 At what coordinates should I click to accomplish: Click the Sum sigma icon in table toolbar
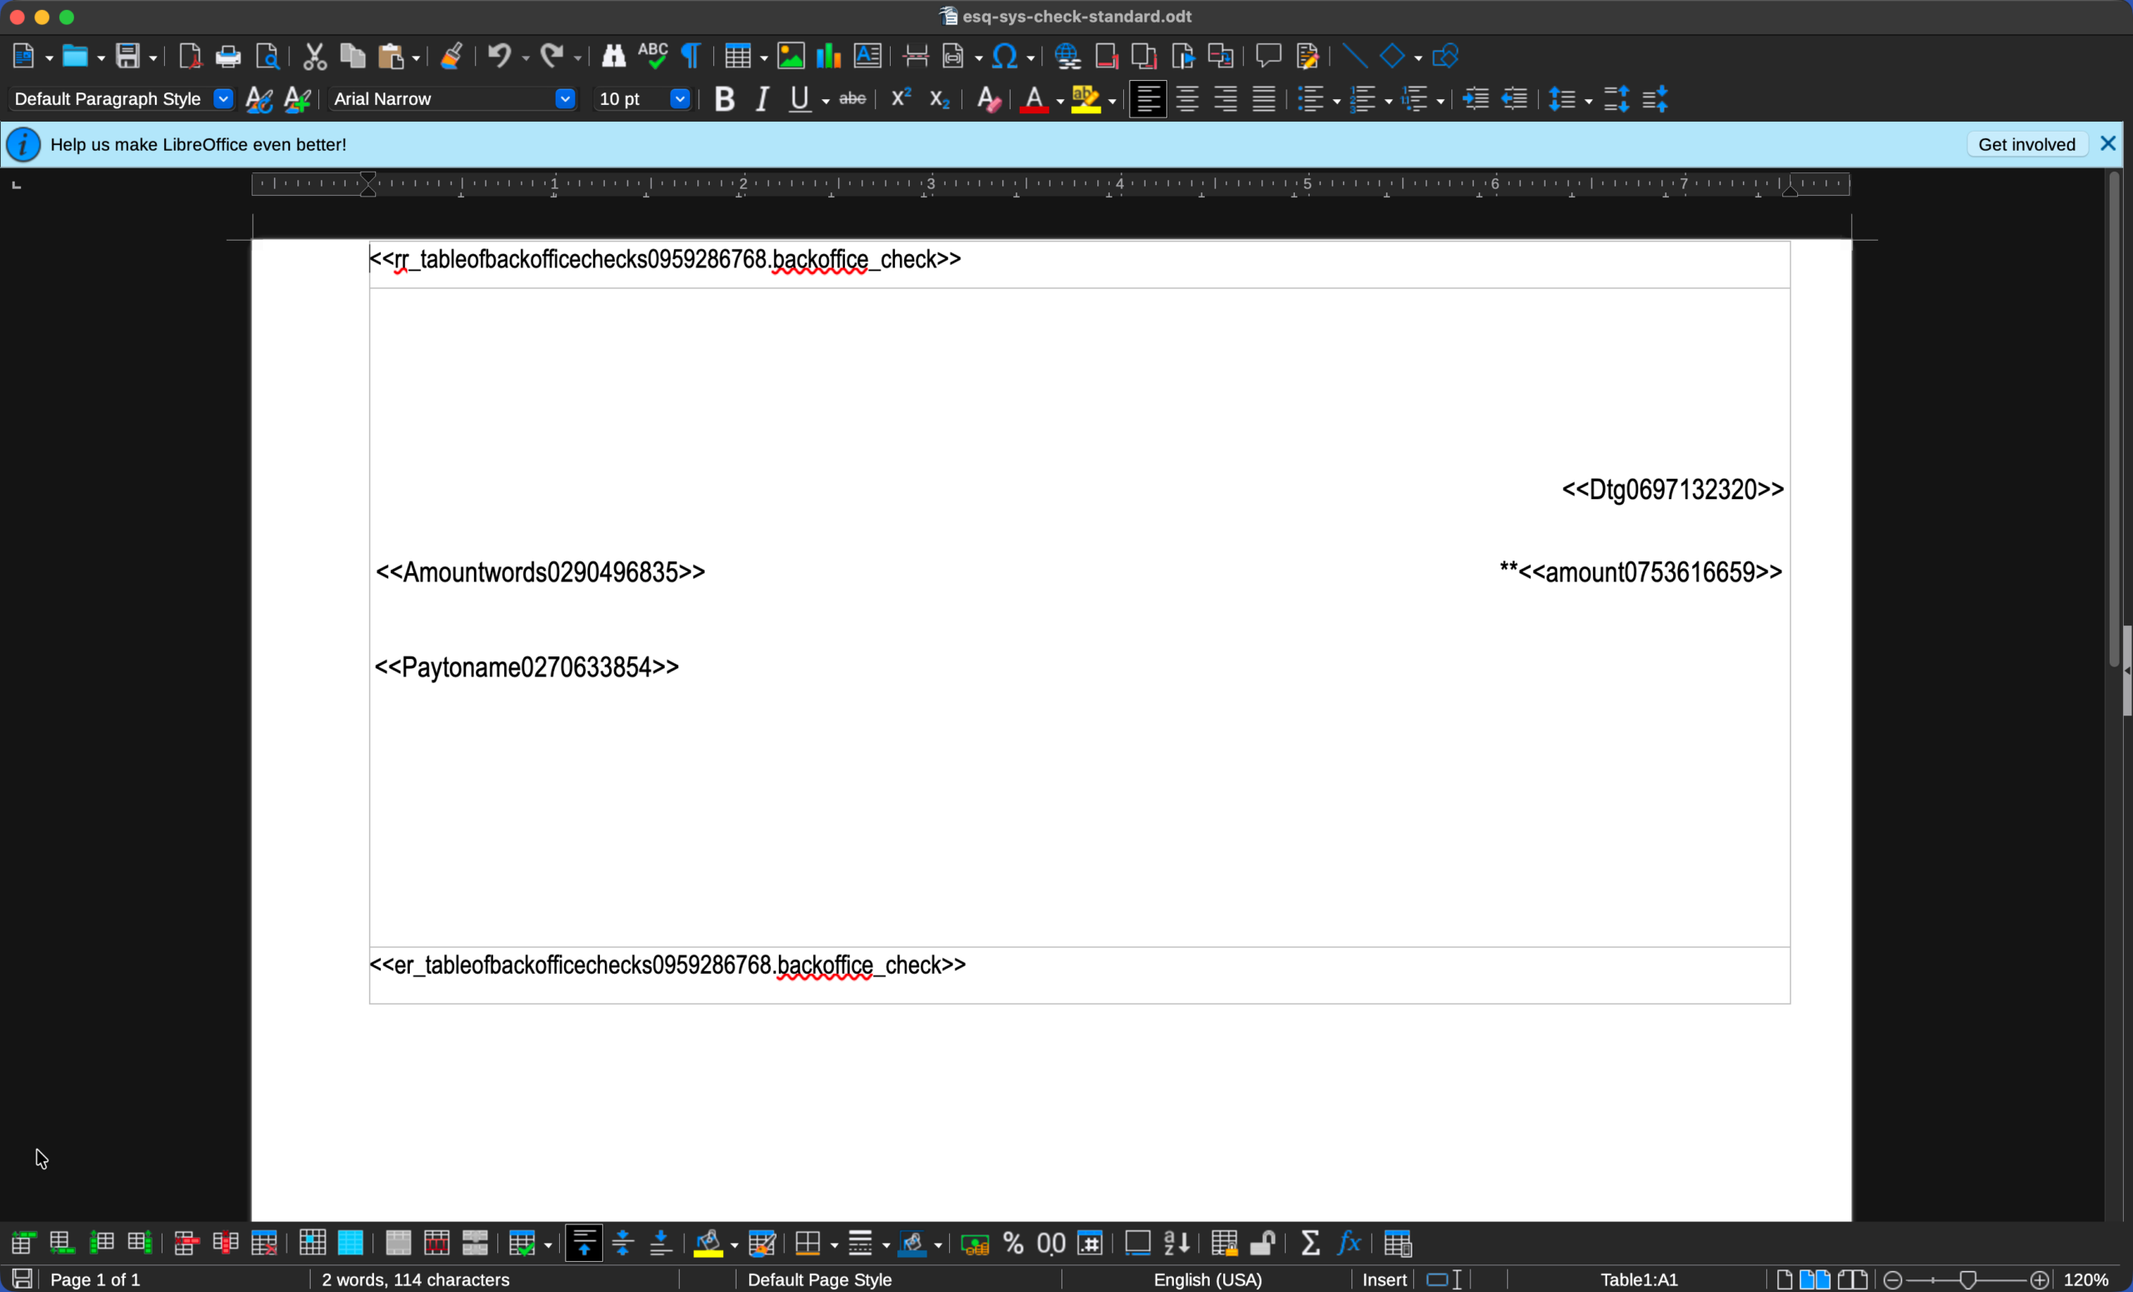click(x=1311, y=1244)
